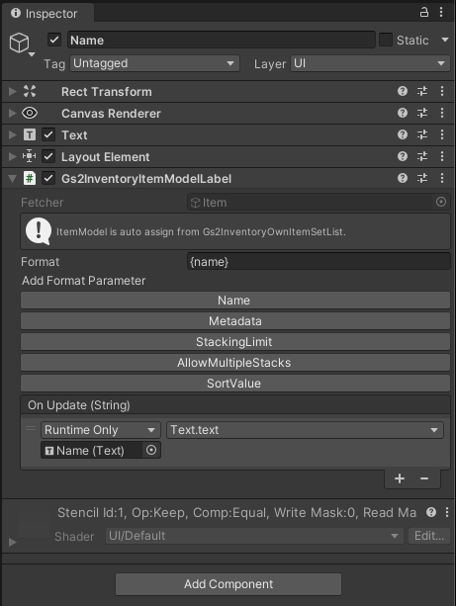456x606 pixels.
Task: Uncheck the Layout Element enabled checkbox
Action: (48, 156)
